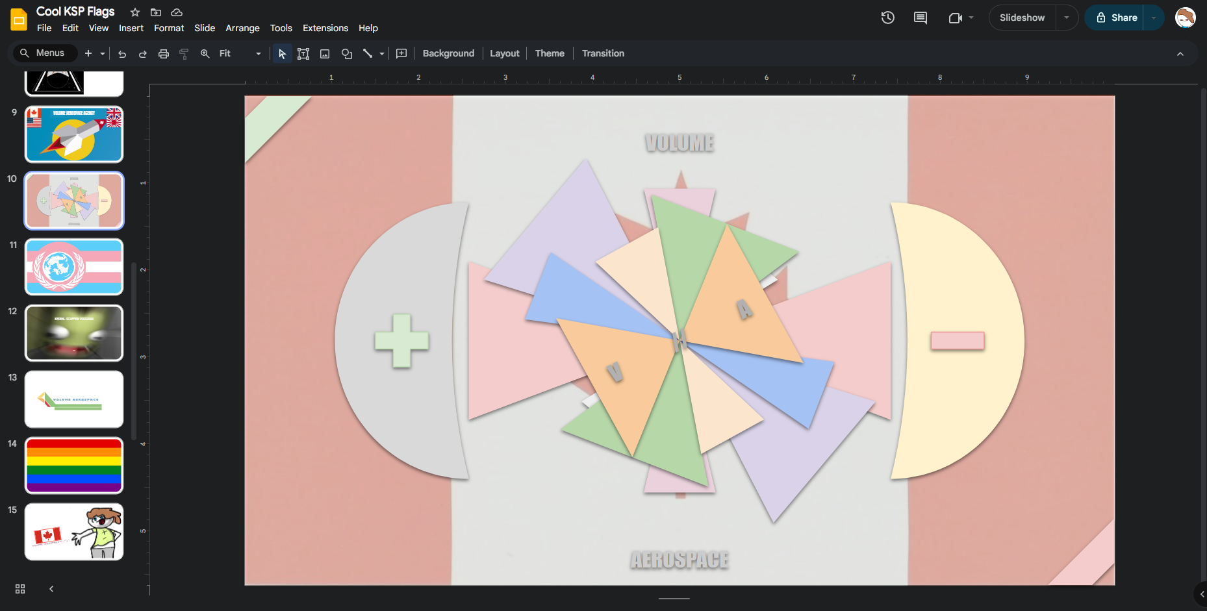Open the File menu

tap(44, 28)
